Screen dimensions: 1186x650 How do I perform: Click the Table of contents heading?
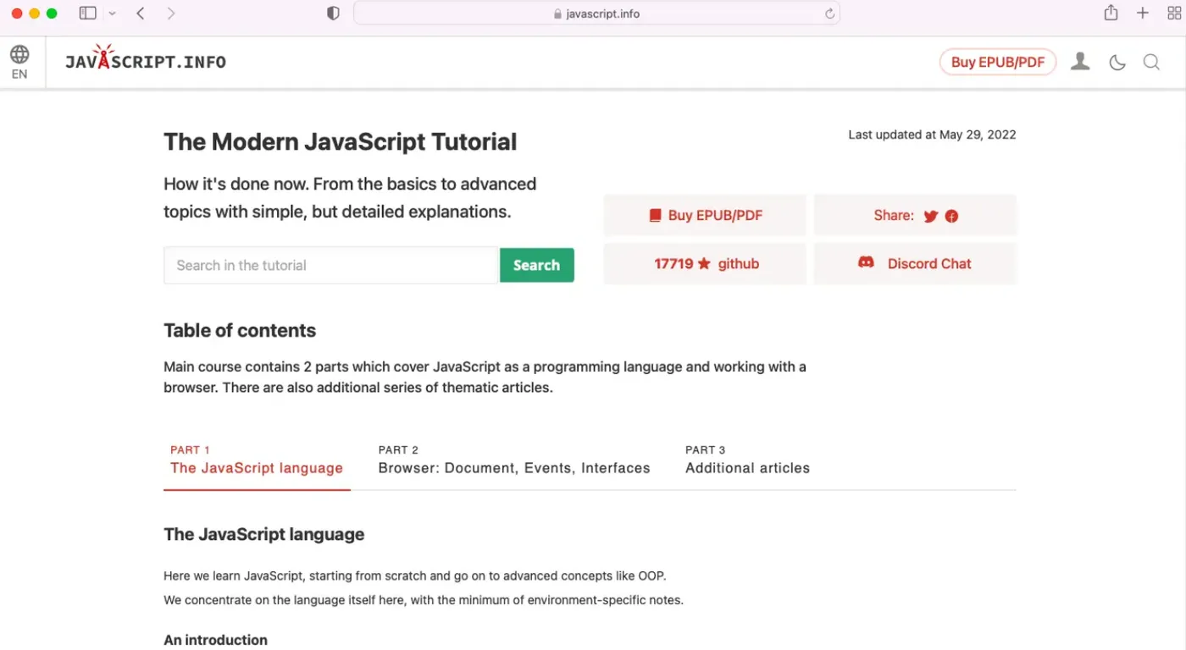(240, 330)
